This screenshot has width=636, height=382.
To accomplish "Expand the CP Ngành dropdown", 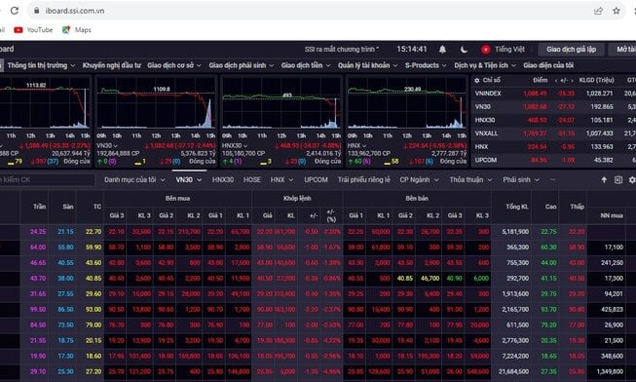I will pos(419,179).
